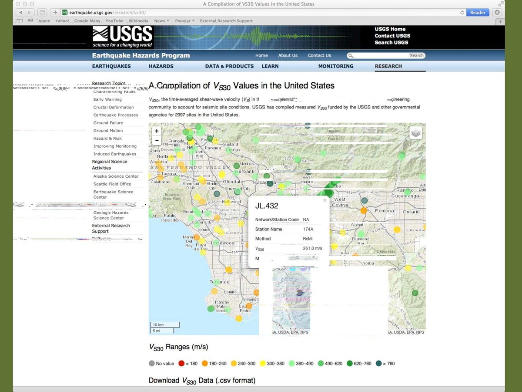Open the map layers control
The image size is (522, 392).
tap(416, 133)
